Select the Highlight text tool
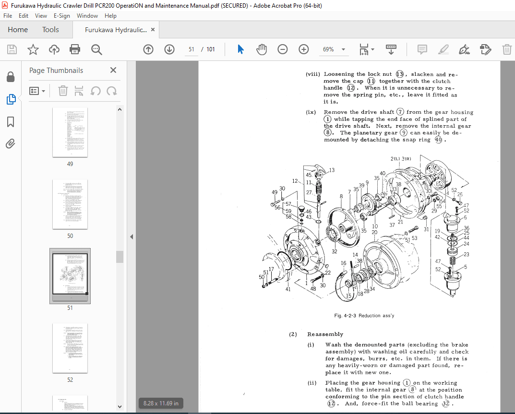 click(443, 49)
